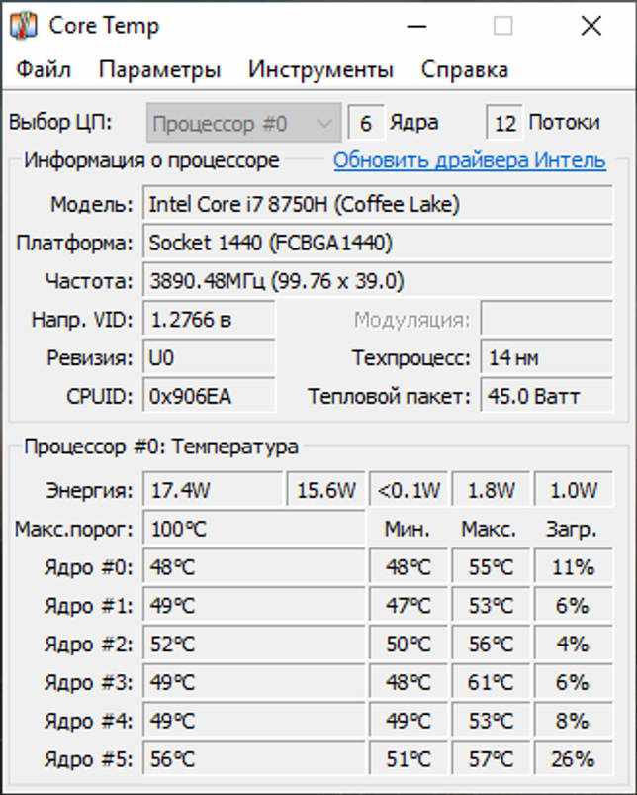Click the frequency value 3890.48МГц
637x795 pixels.
378,281
